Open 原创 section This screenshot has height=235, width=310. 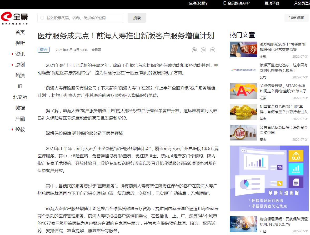[x=20, y=65]
